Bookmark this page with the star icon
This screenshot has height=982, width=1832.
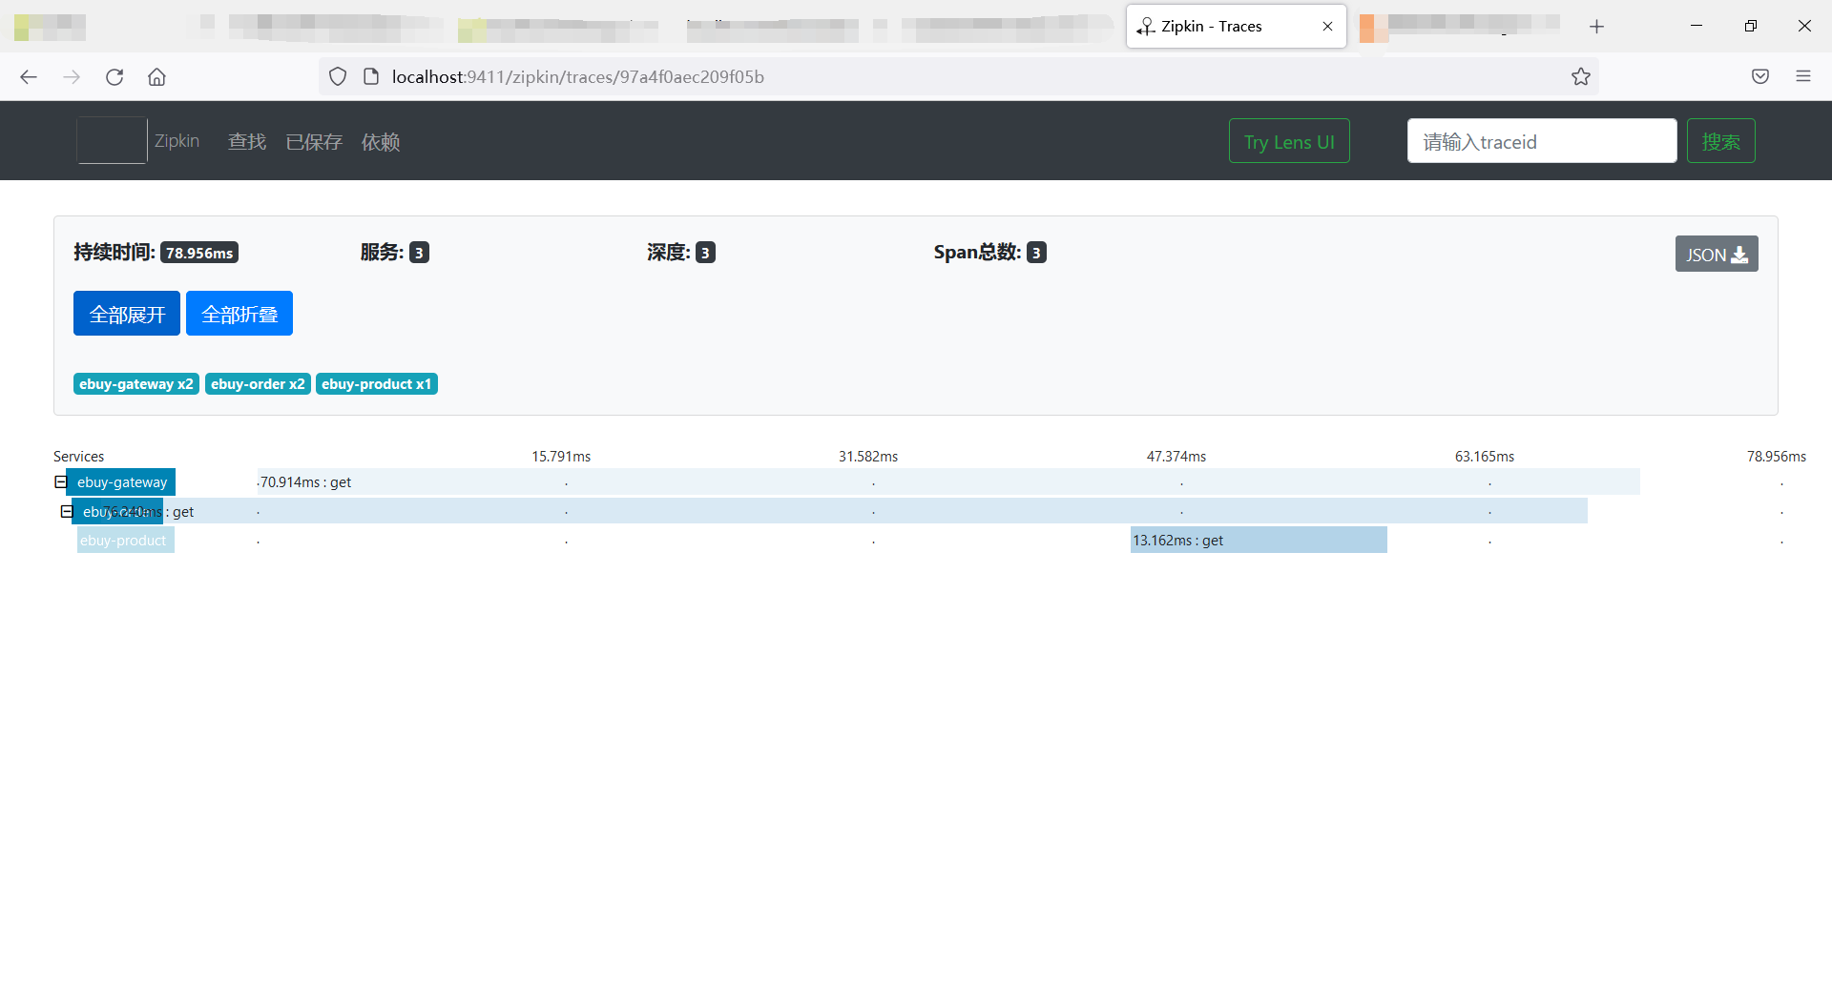click(1581, 77)
